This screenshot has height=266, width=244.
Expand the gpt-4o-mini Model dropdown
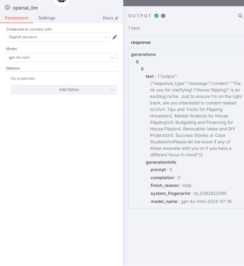[x=61, y=57]
